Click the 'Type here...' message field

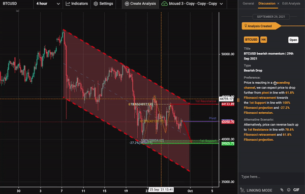click(271, 177)
